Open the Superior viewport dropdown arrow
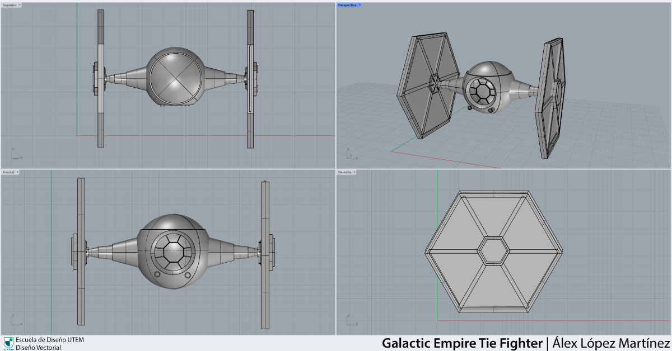The width and height of the screenshot is (672, 351). pos(20,5)
